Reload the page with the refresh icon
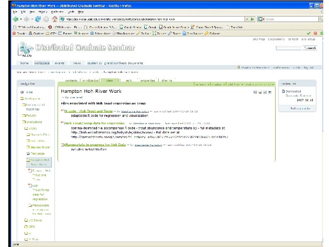Screen dimensions: 329x247 (38, 19)
